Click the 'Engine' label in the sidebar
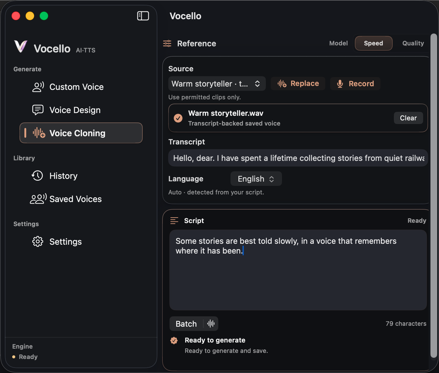Viewport: 439px width, 373px height. (22, 346)
